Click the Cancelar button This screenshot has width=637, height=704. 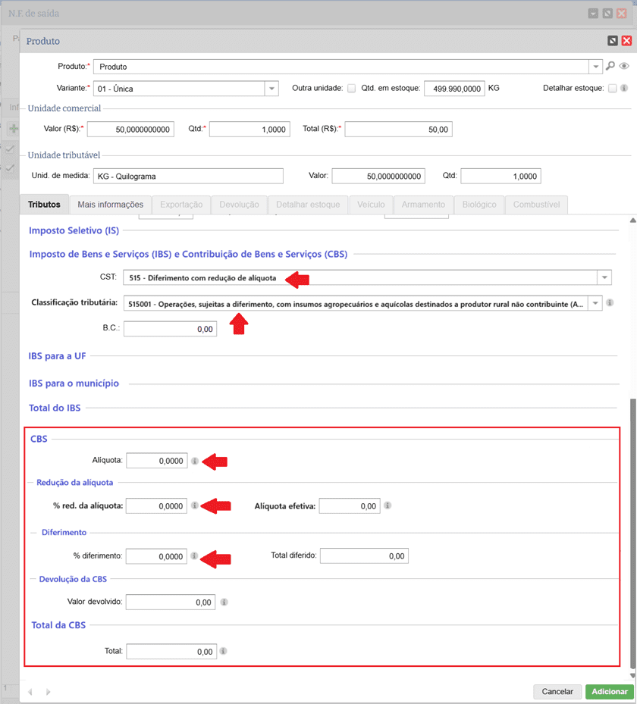(x=557, y=692)
